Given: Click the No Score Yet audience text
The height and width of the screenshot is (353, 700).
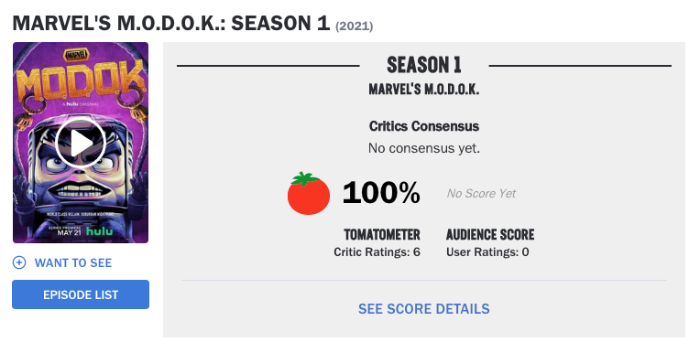Looking at the screenshot, I should pos(481,194).
